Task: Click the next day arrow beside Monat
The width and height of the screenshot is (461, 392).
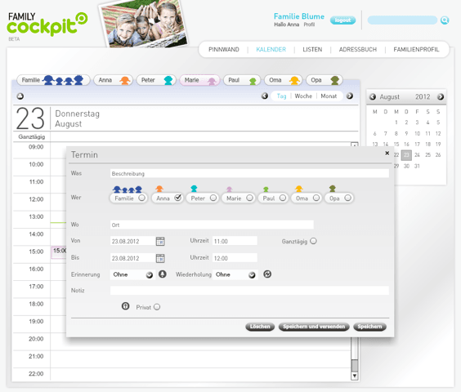Action: (x=350, y=96)
